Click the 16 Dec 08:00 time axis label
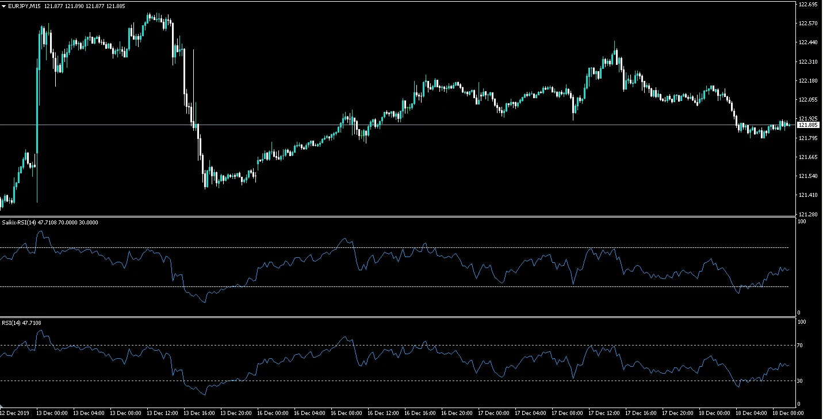Screen dimensions: 823x419 click(347, 413)
